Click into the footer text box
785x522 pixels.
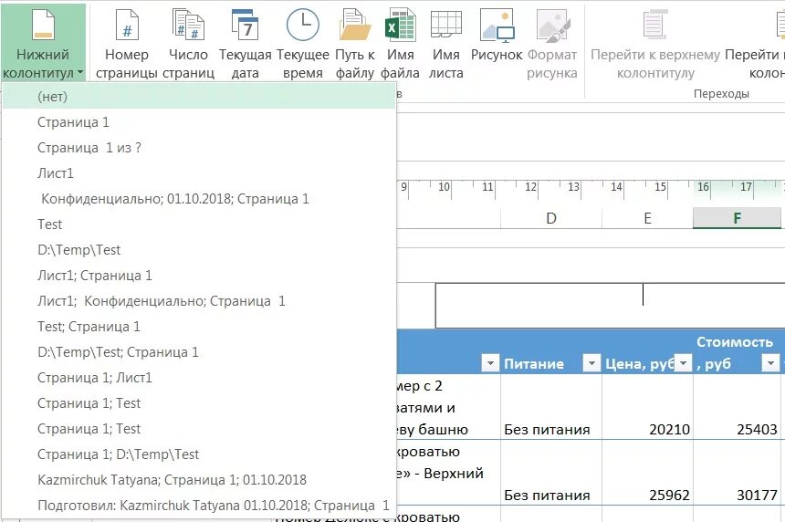(610, 306)
